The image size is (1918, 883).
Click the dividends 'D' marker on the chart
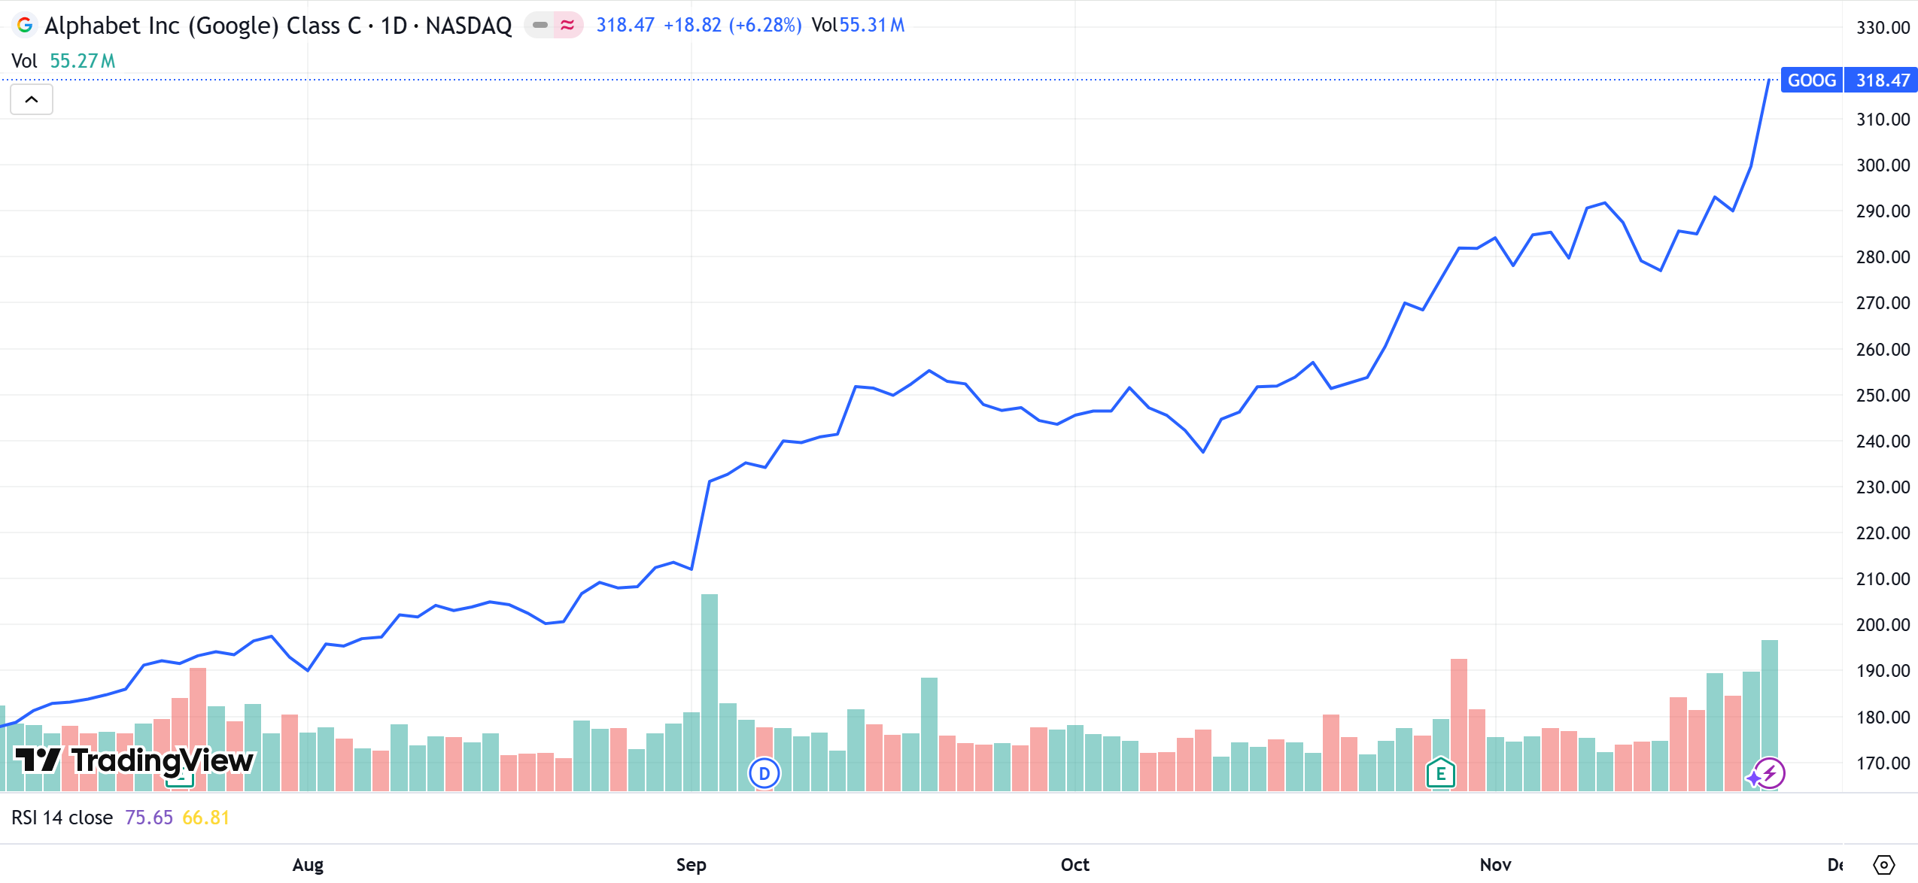click(763, 774)
